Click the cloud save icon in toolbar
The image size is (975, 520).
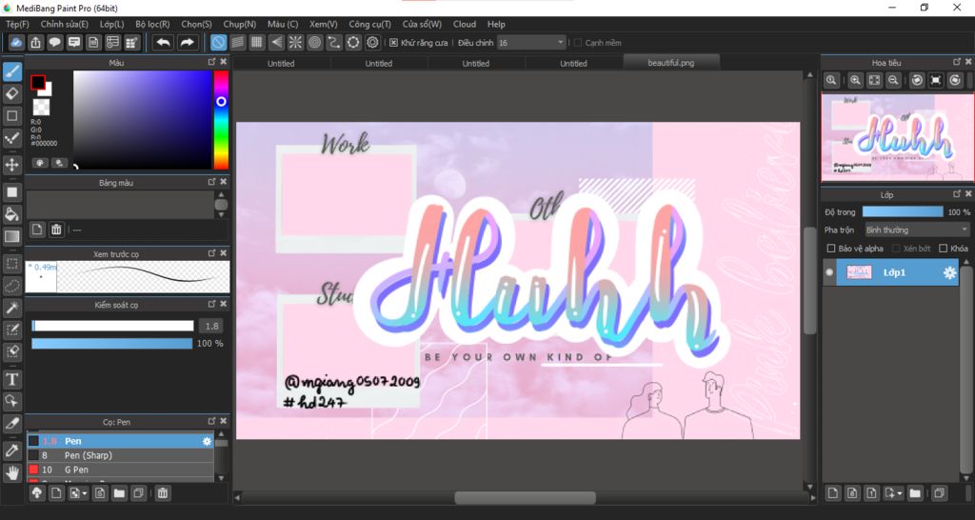(x=16, y=42)
